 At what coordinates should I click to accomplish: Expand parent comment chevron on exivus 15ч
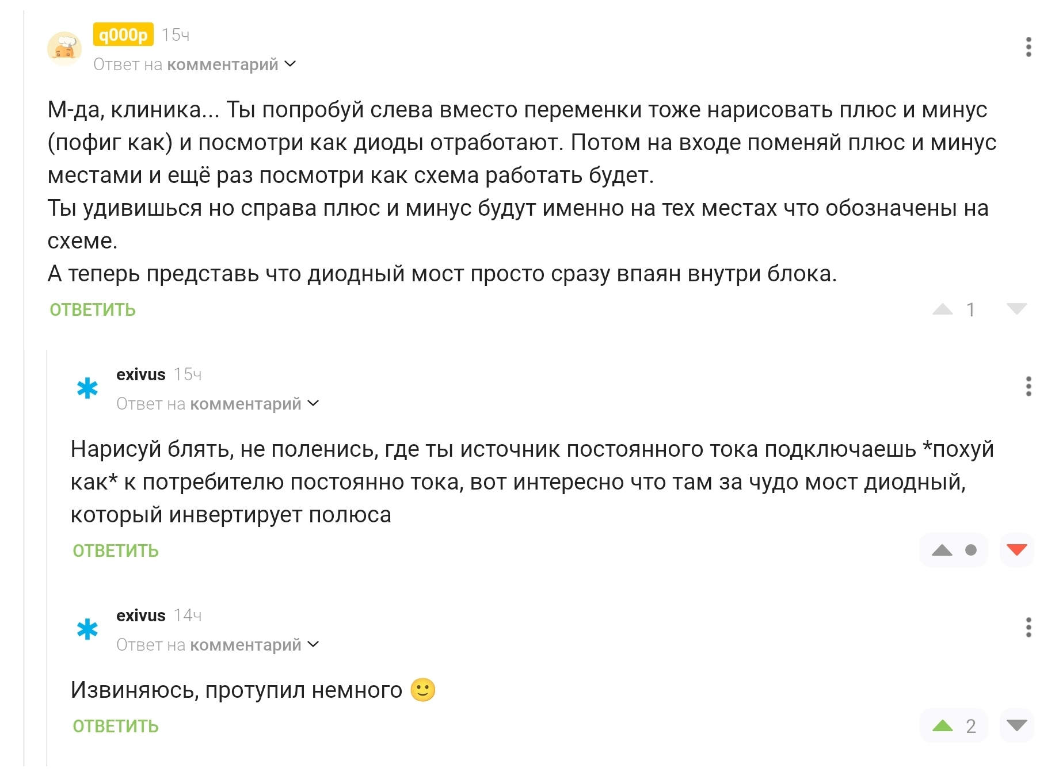click(x=314, y=403)
